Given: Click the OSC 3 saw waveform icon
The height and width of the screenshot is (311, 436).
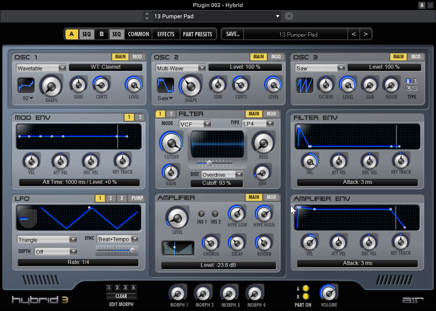Looking at the screenshot, I should coord(305,86).
